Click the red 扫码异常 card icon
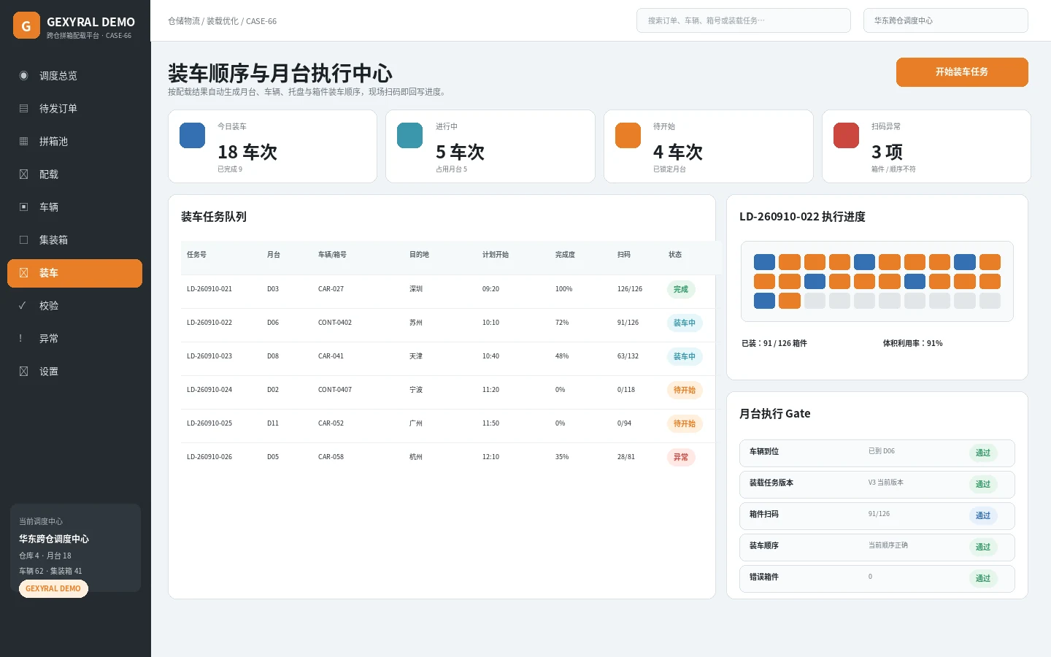1051x657 pixels. tap(846, 136)
